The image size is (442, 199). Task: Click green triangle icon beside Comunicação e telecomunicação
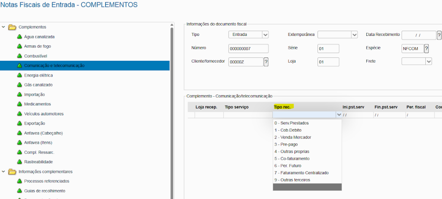(19, 66)
